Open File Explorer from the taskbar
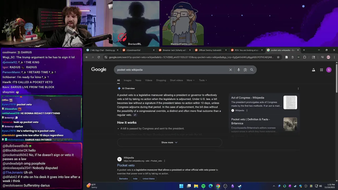 (196, 186)
